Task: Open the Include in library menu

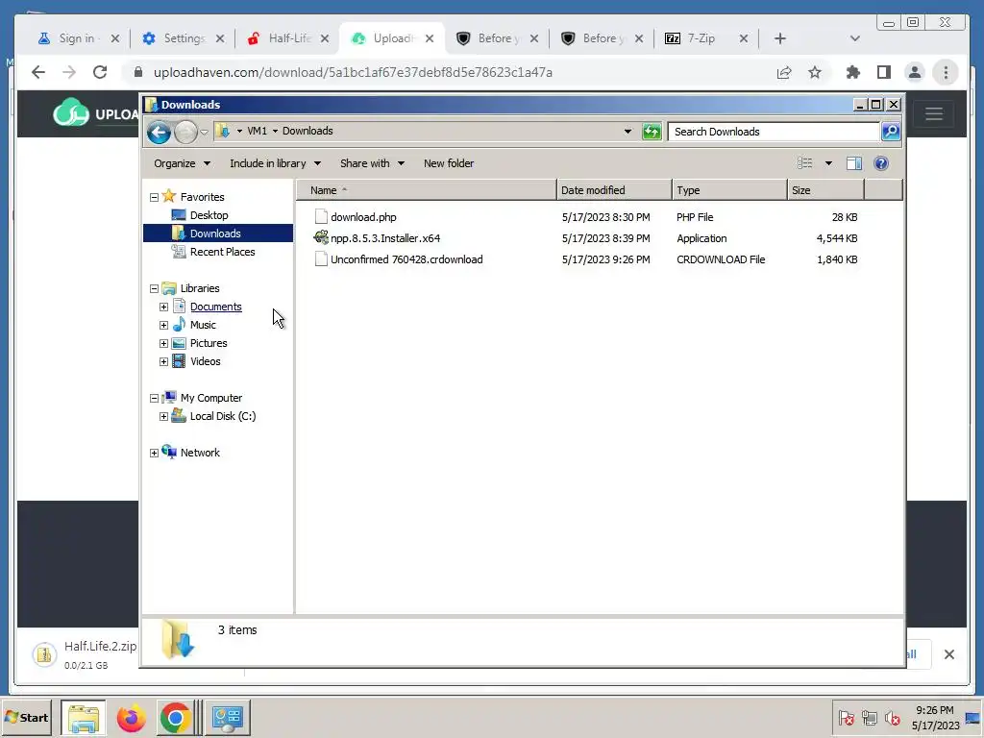Action: point(276,163)
